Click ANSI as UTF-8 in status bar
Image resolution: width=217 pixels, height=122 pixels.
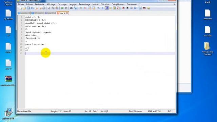154,111
